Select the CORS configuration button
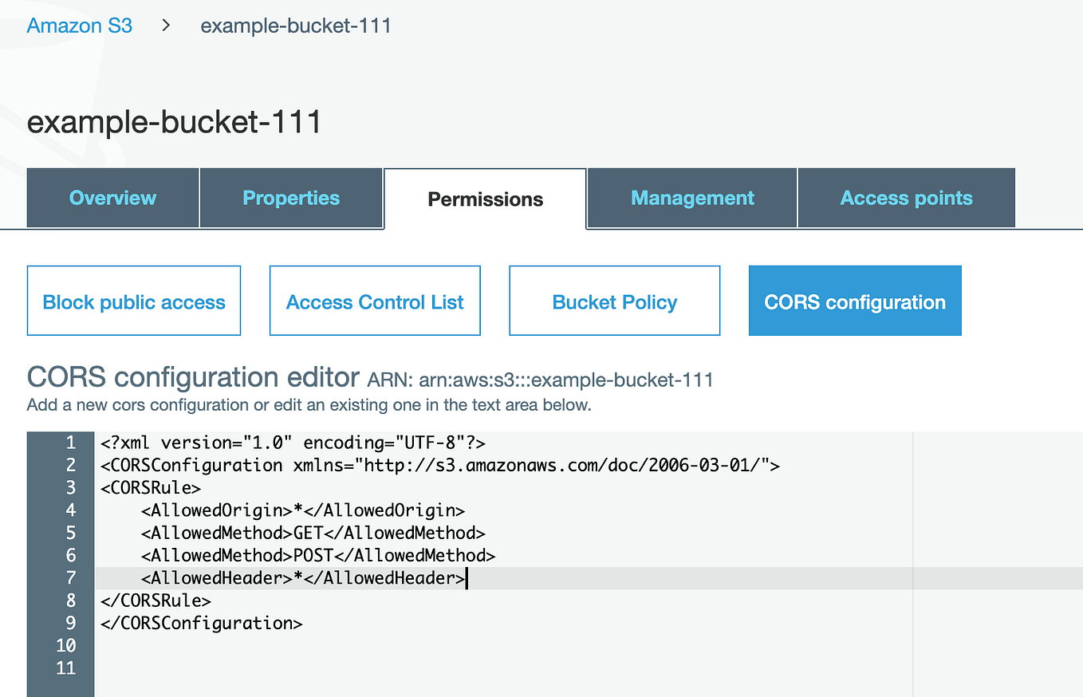Image resolution: width=1083 pixels, height=697 pixels. 854,301
